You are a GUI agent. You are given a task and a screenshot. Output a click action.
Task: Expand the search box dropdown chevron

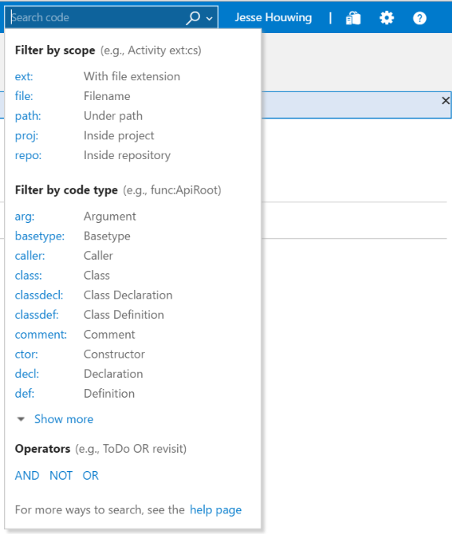pos(209,18)
